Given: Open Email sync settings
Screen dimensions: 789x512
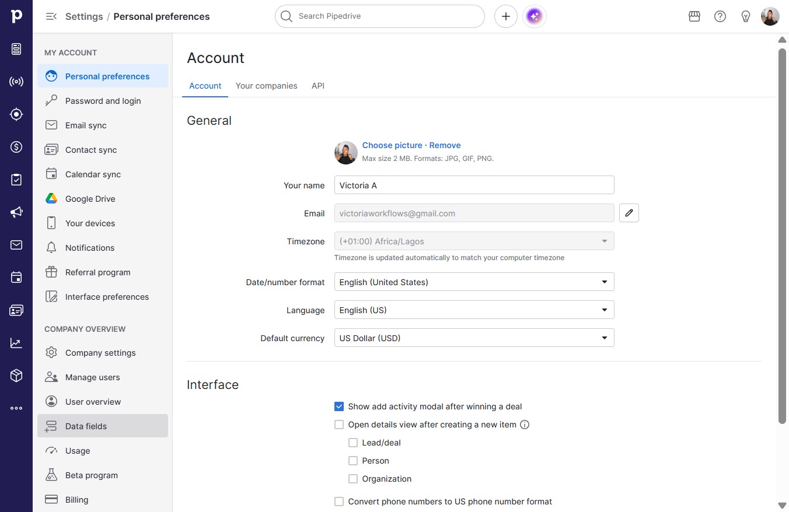Looking at the screenshot, I should tap(103, 125).
